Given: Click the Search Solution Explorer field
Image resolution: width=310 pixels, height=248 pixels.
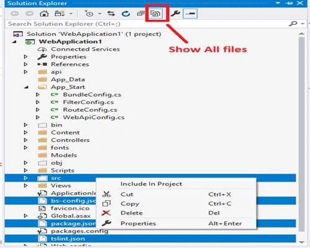Looking at the screenshot, I should [x=147, y=24].
